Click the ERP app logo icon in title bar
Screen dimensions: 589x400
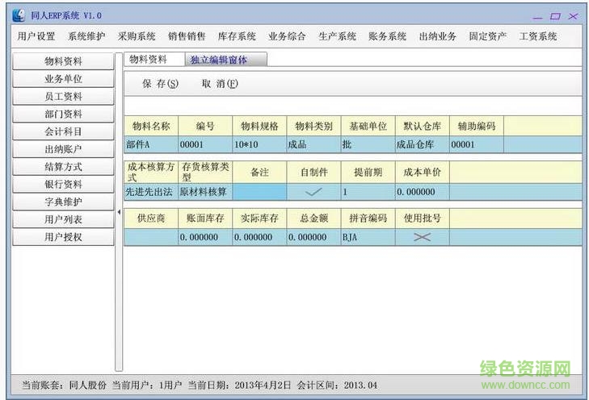[x=19, y=15]
